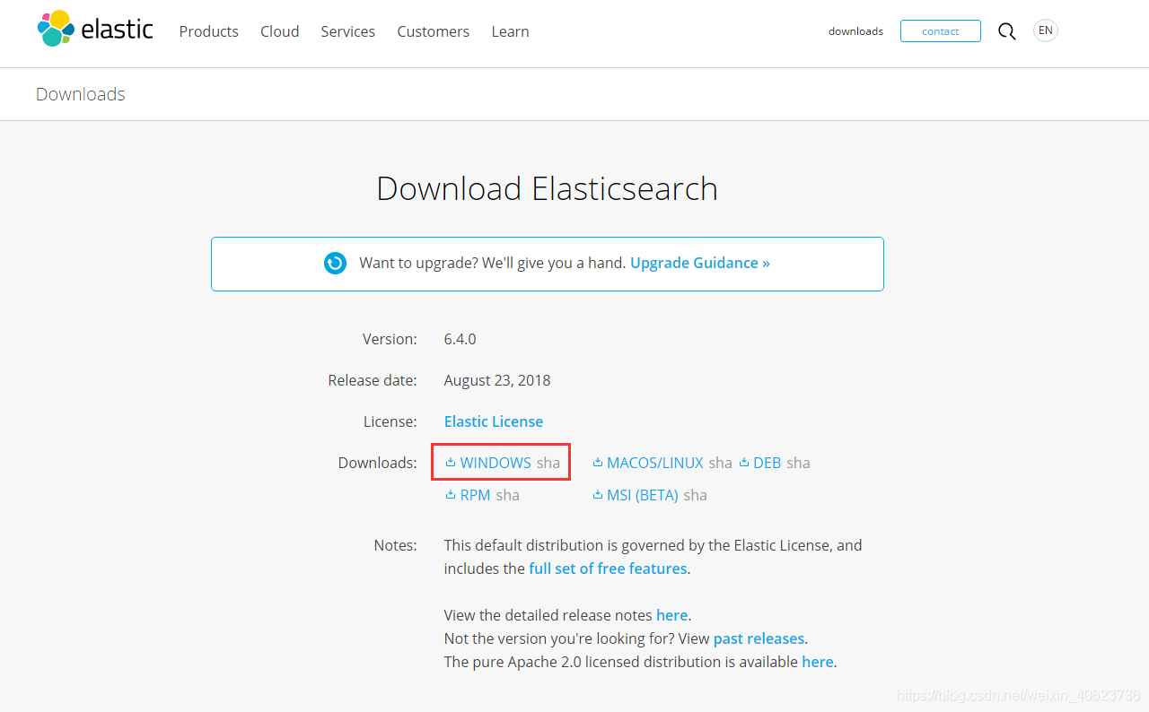1149x712 pixels.
Task: Click the Downloads breadcrumb heading
Action: pos(81,94)
